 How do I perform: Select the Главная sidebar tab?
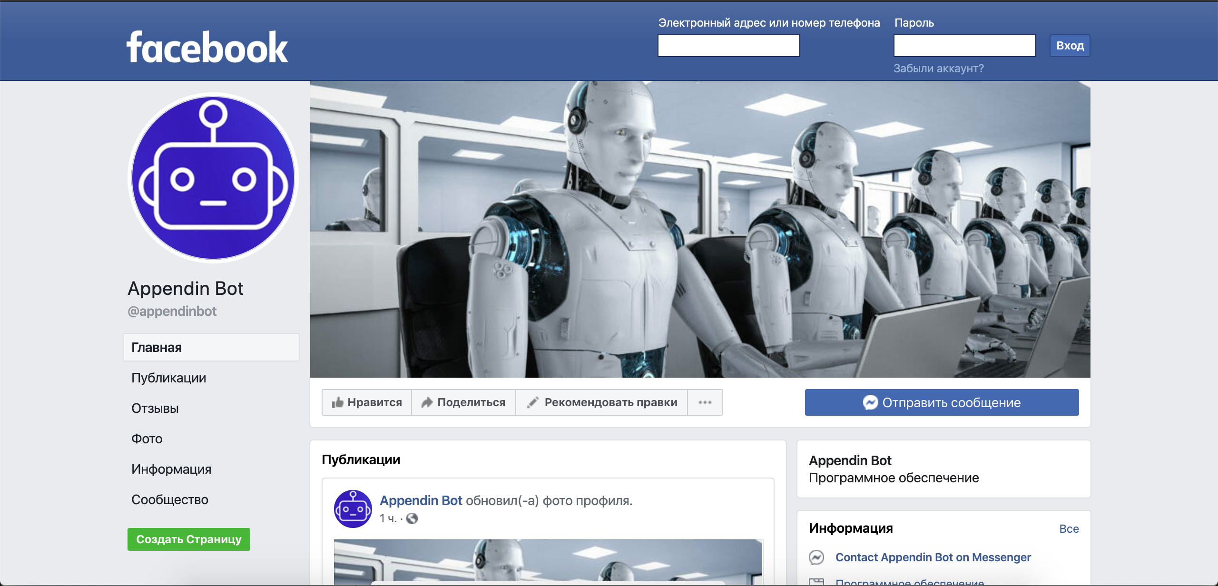[x=211, y=347]
